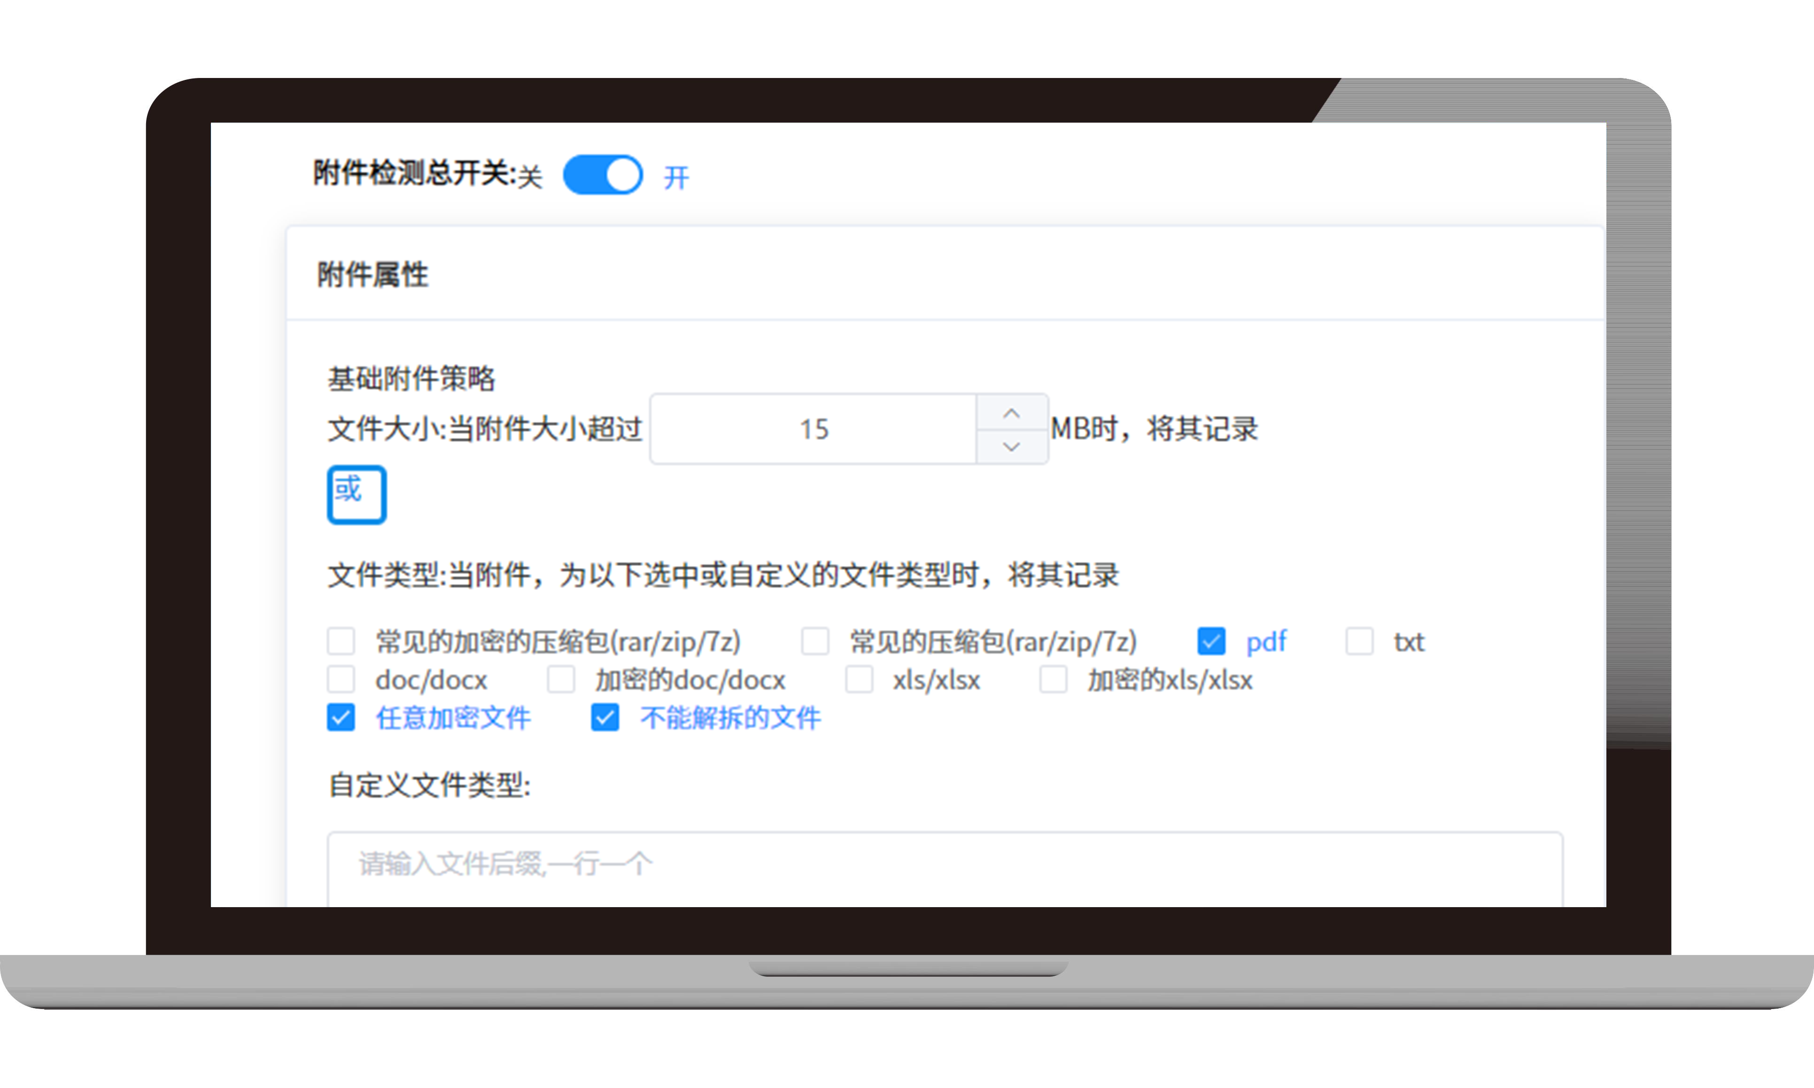Check 常见的加密的压缩包(rar/zip/7z) checkbox
The height and width of the screenshot is (1088, 1814).
pyautogui.click(x=341, y=641)
